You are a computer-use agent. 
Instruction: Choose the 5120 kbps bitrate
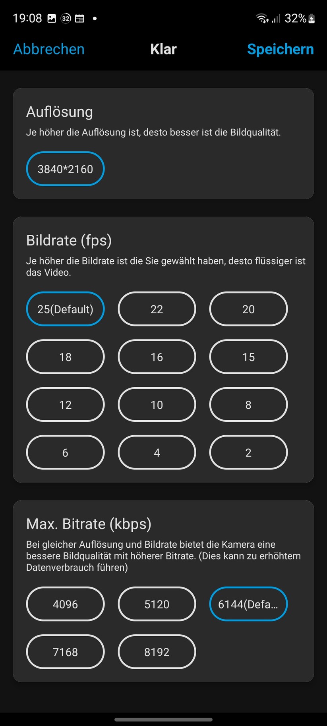point(157,604)
